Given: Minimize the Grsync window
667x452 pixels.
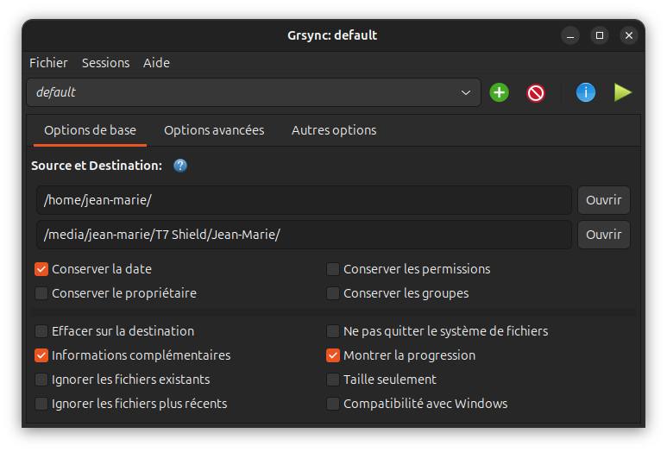Looking at the screenshot, I should point(570,35).
